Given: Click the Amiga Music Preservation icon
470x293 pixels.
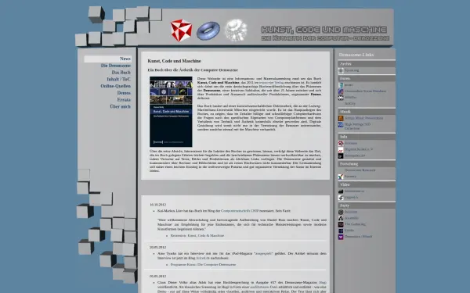Looking at the screenshot, I should tap(341, 118).
